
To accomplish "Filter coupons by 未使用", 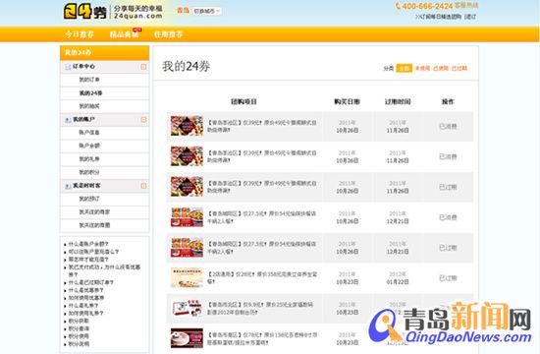I will [x=422, y=68].
